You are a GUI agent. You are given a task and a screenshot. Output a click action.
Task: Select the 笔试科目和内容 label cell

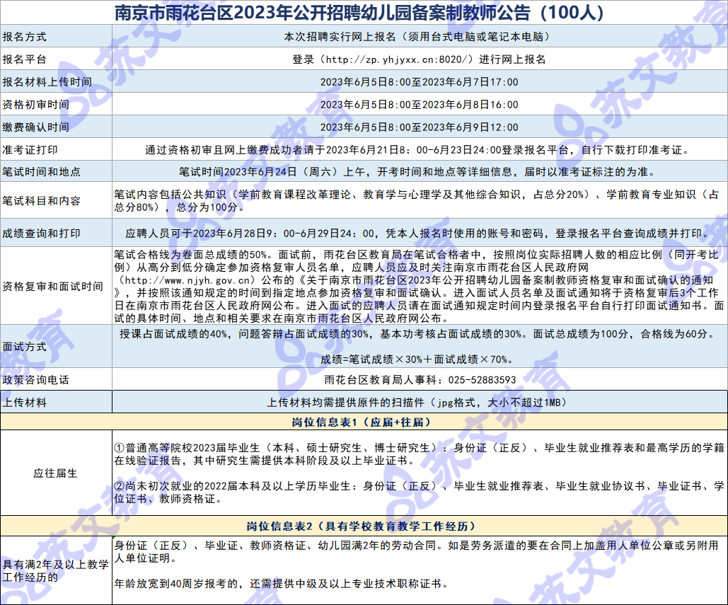(56, 200)
